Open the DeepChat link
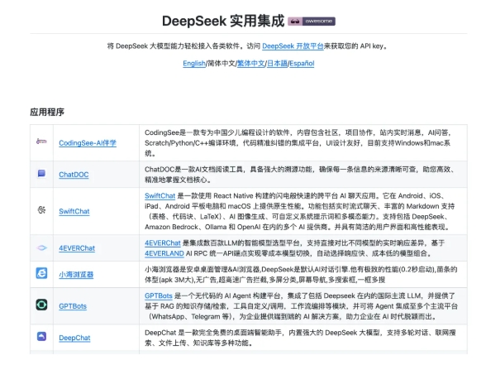The width and height of the screenshot is (486, 365). point(74,338)
